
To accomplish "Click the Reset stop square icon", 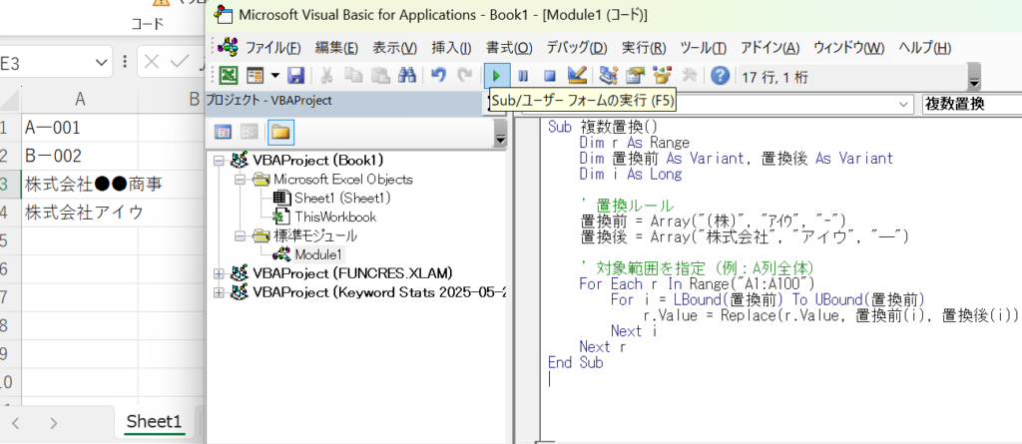I will coord(550,76).
